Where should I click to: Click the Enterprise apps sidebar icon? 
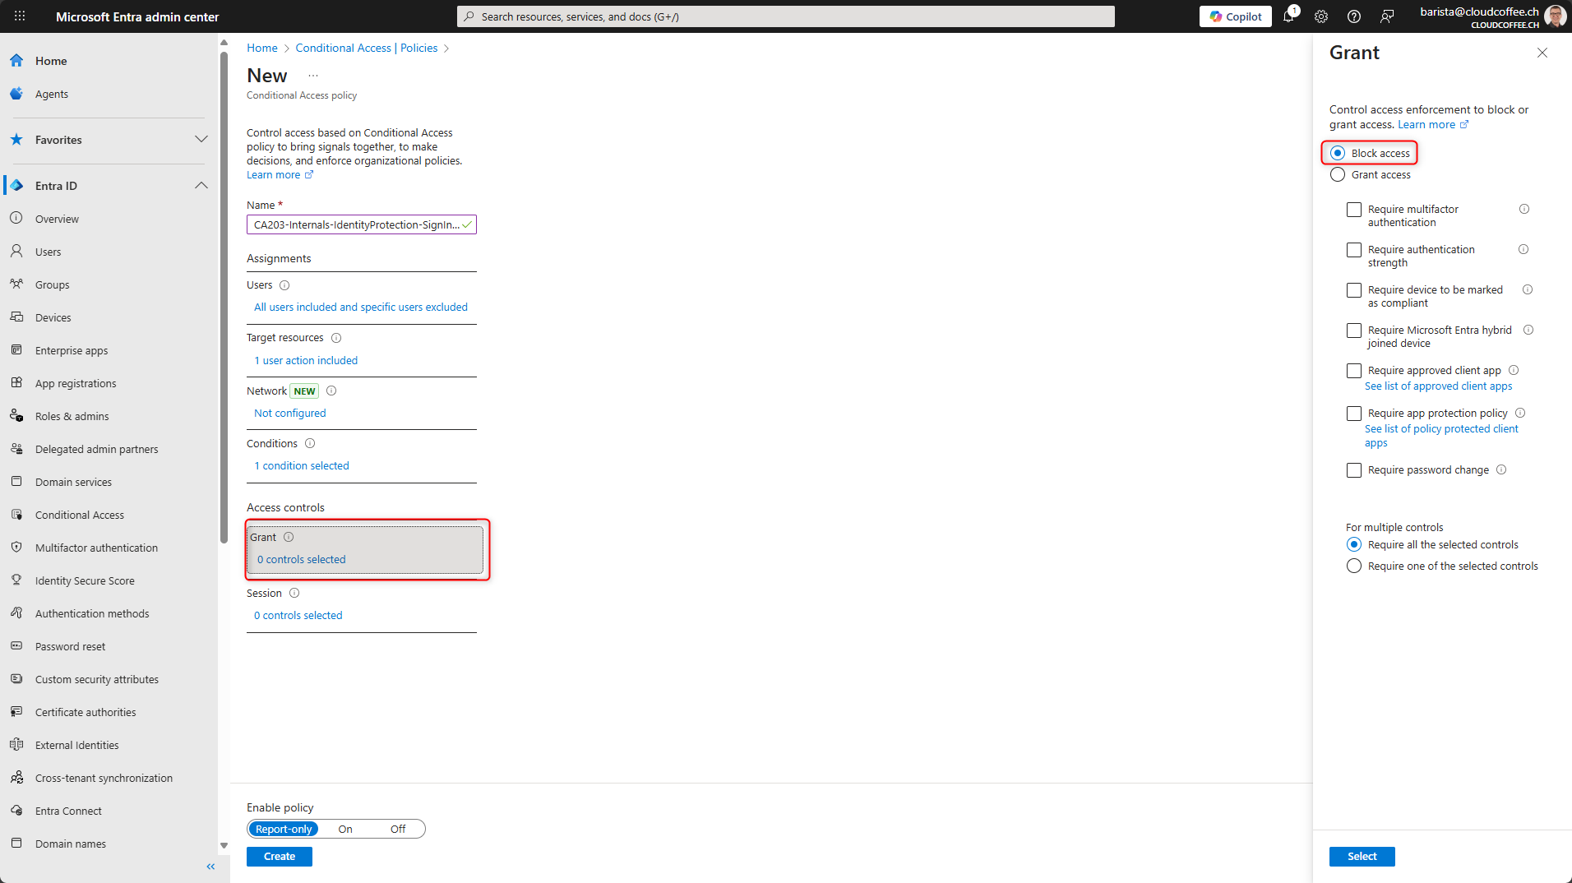[16, 350]
